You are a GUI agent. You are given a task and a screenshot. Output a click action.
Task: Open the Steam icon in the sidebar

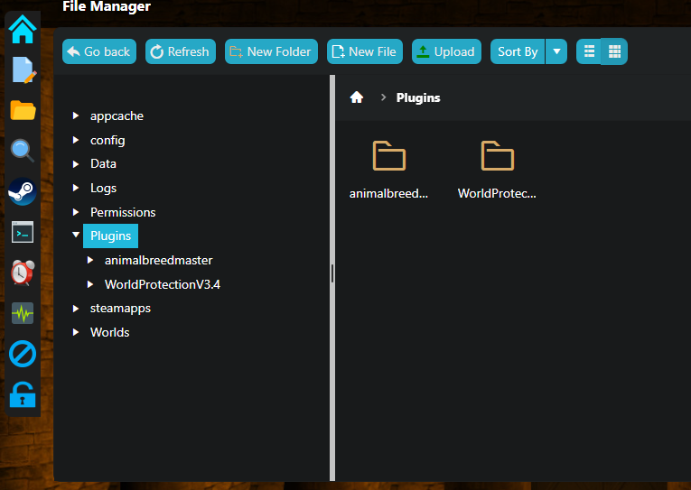tap(22, 191)
